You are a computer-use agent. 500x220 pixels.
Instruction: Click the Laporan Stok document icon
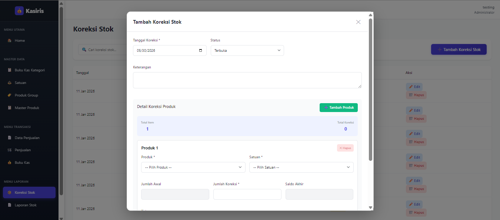[x=10, y=205]
